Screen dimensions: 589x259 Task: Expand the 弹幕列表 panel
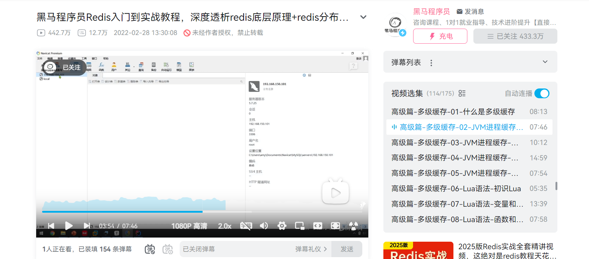[x=545, y=62]
